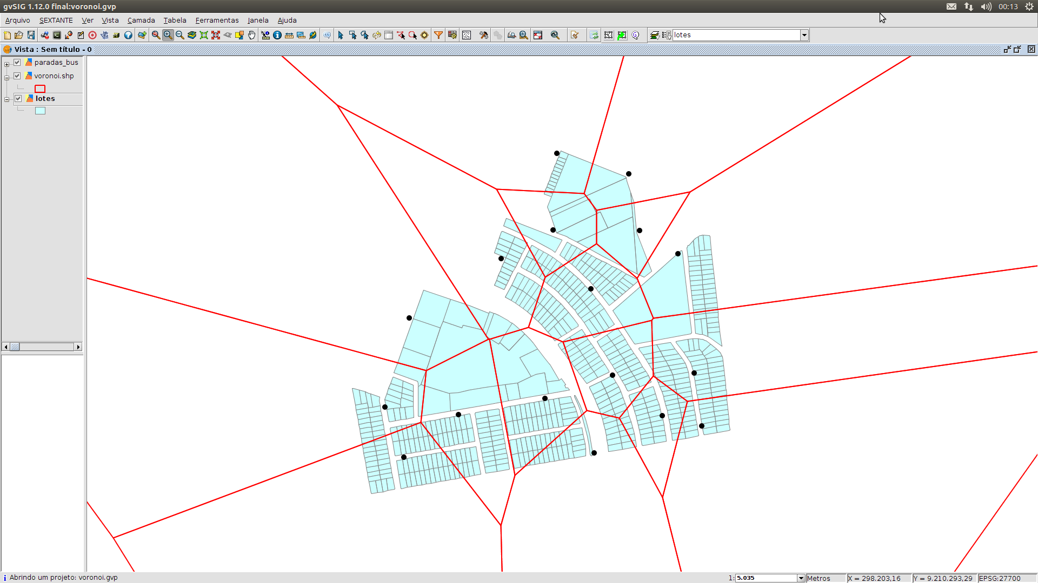The image size is (1038, 583).
Task: Open the active layer dropdown showing lotes
Action: click(x=804, y=35)
